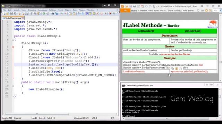Click the arrow beside the Foxit Find box
The image size is (222, 124).
(x=221, y=10)
